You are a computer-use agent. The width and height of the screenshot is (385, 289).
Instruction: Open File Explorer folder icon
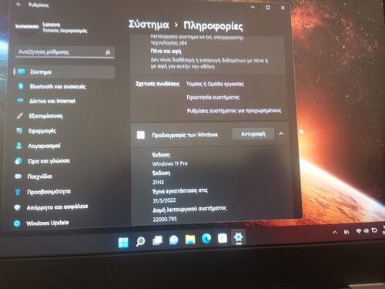point(190,240)
